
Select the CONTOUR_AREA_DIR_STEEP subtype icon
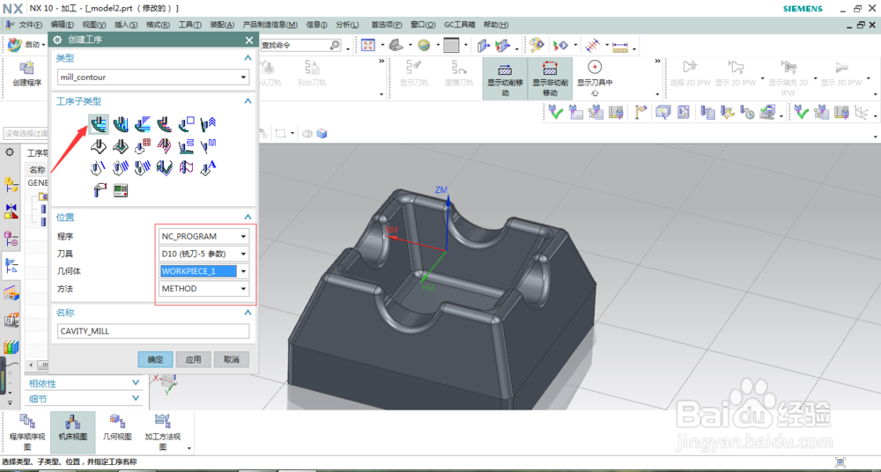tap(209, 146)
